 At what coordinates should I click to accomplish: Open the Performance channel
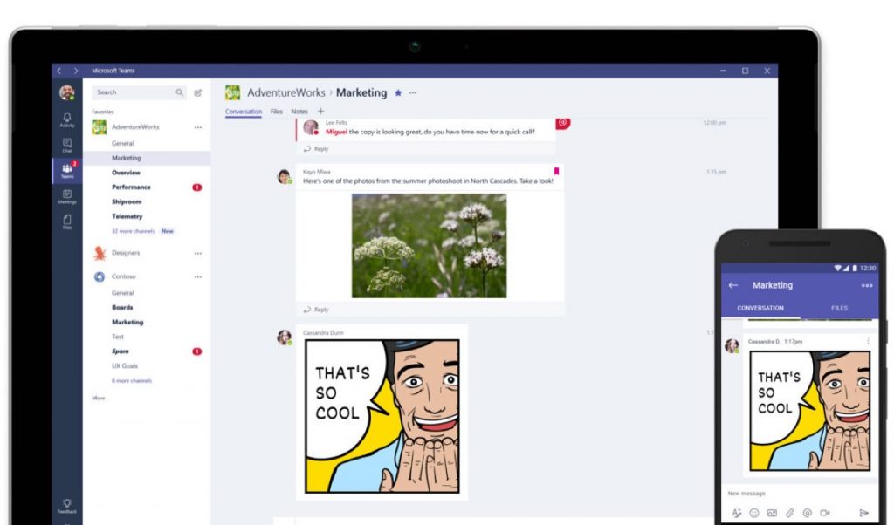[x=131, y=187]
